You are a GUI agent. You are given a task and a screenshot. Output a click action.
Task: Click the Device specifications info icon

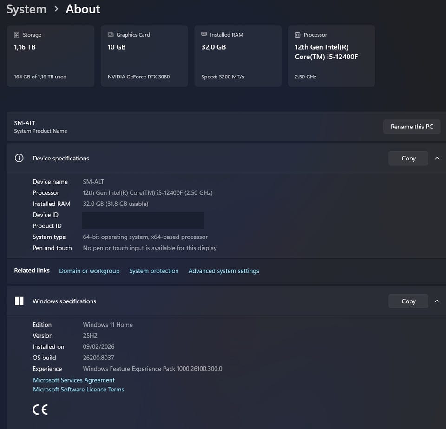click(19, 158)
